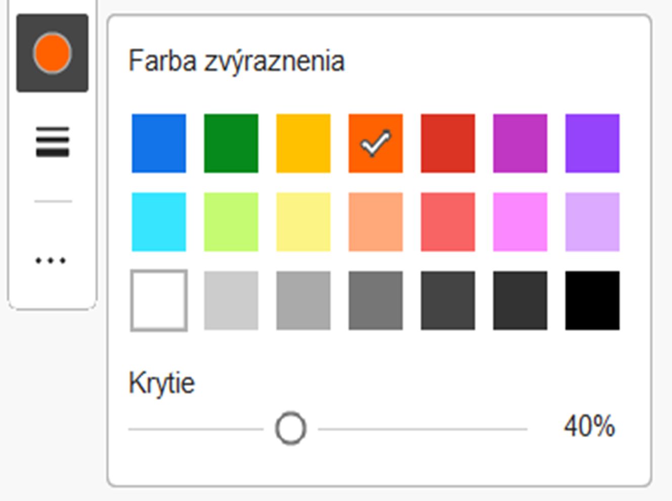Open more options via the ellipsis icon
This screenshot has width=672, height=501.
[x=52, y=261]
